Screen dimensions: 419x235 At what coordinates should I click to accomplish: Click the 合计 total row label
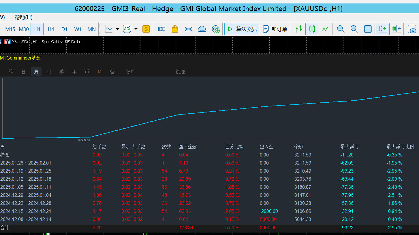point(5,228)
